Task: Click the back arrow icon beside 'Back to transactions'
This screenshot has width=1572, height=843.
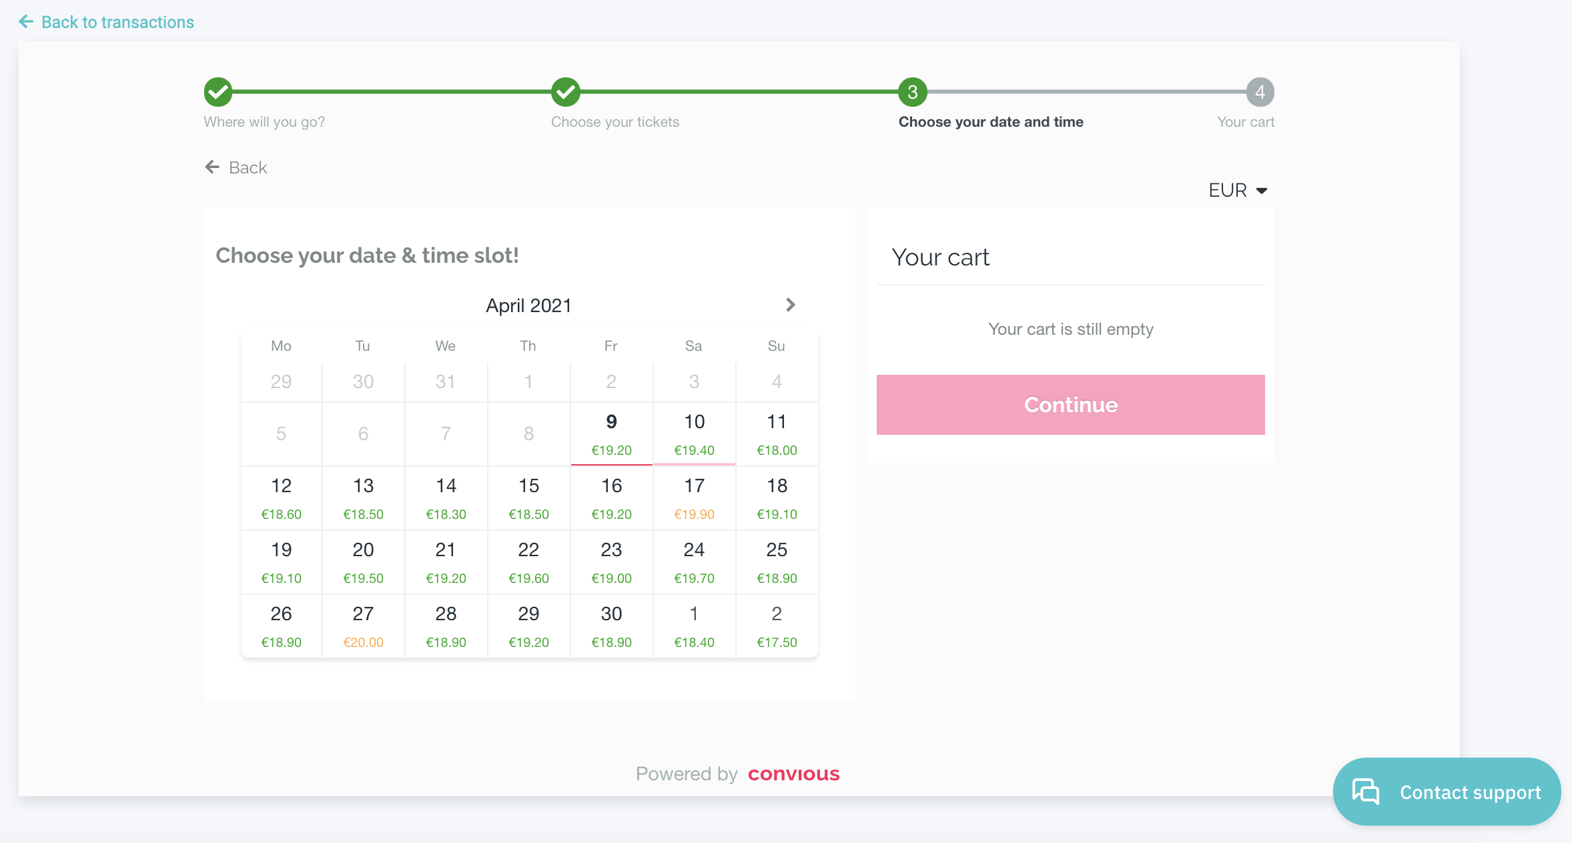Action: (x=26, y=22)
